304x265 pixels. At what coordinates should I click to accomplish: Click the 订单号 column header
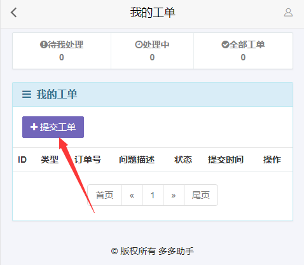click(x=88, y=160)
